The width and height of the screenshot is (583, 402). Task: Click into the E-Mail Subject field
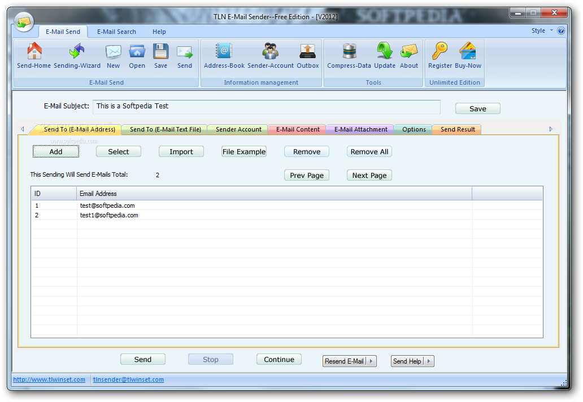(267, 107)
